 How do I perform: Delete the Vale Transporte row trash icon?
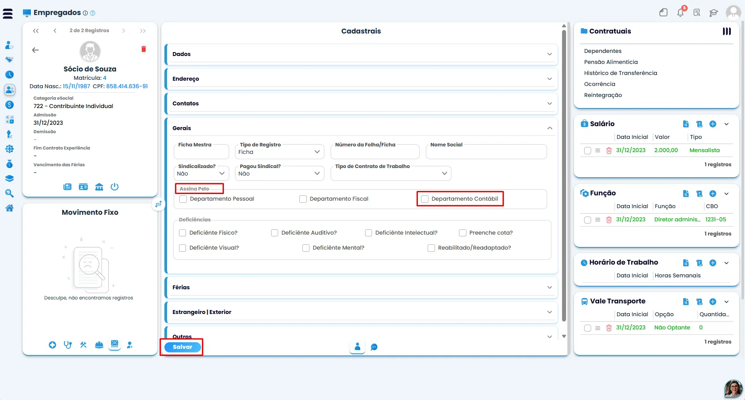(x=609, y=328)
